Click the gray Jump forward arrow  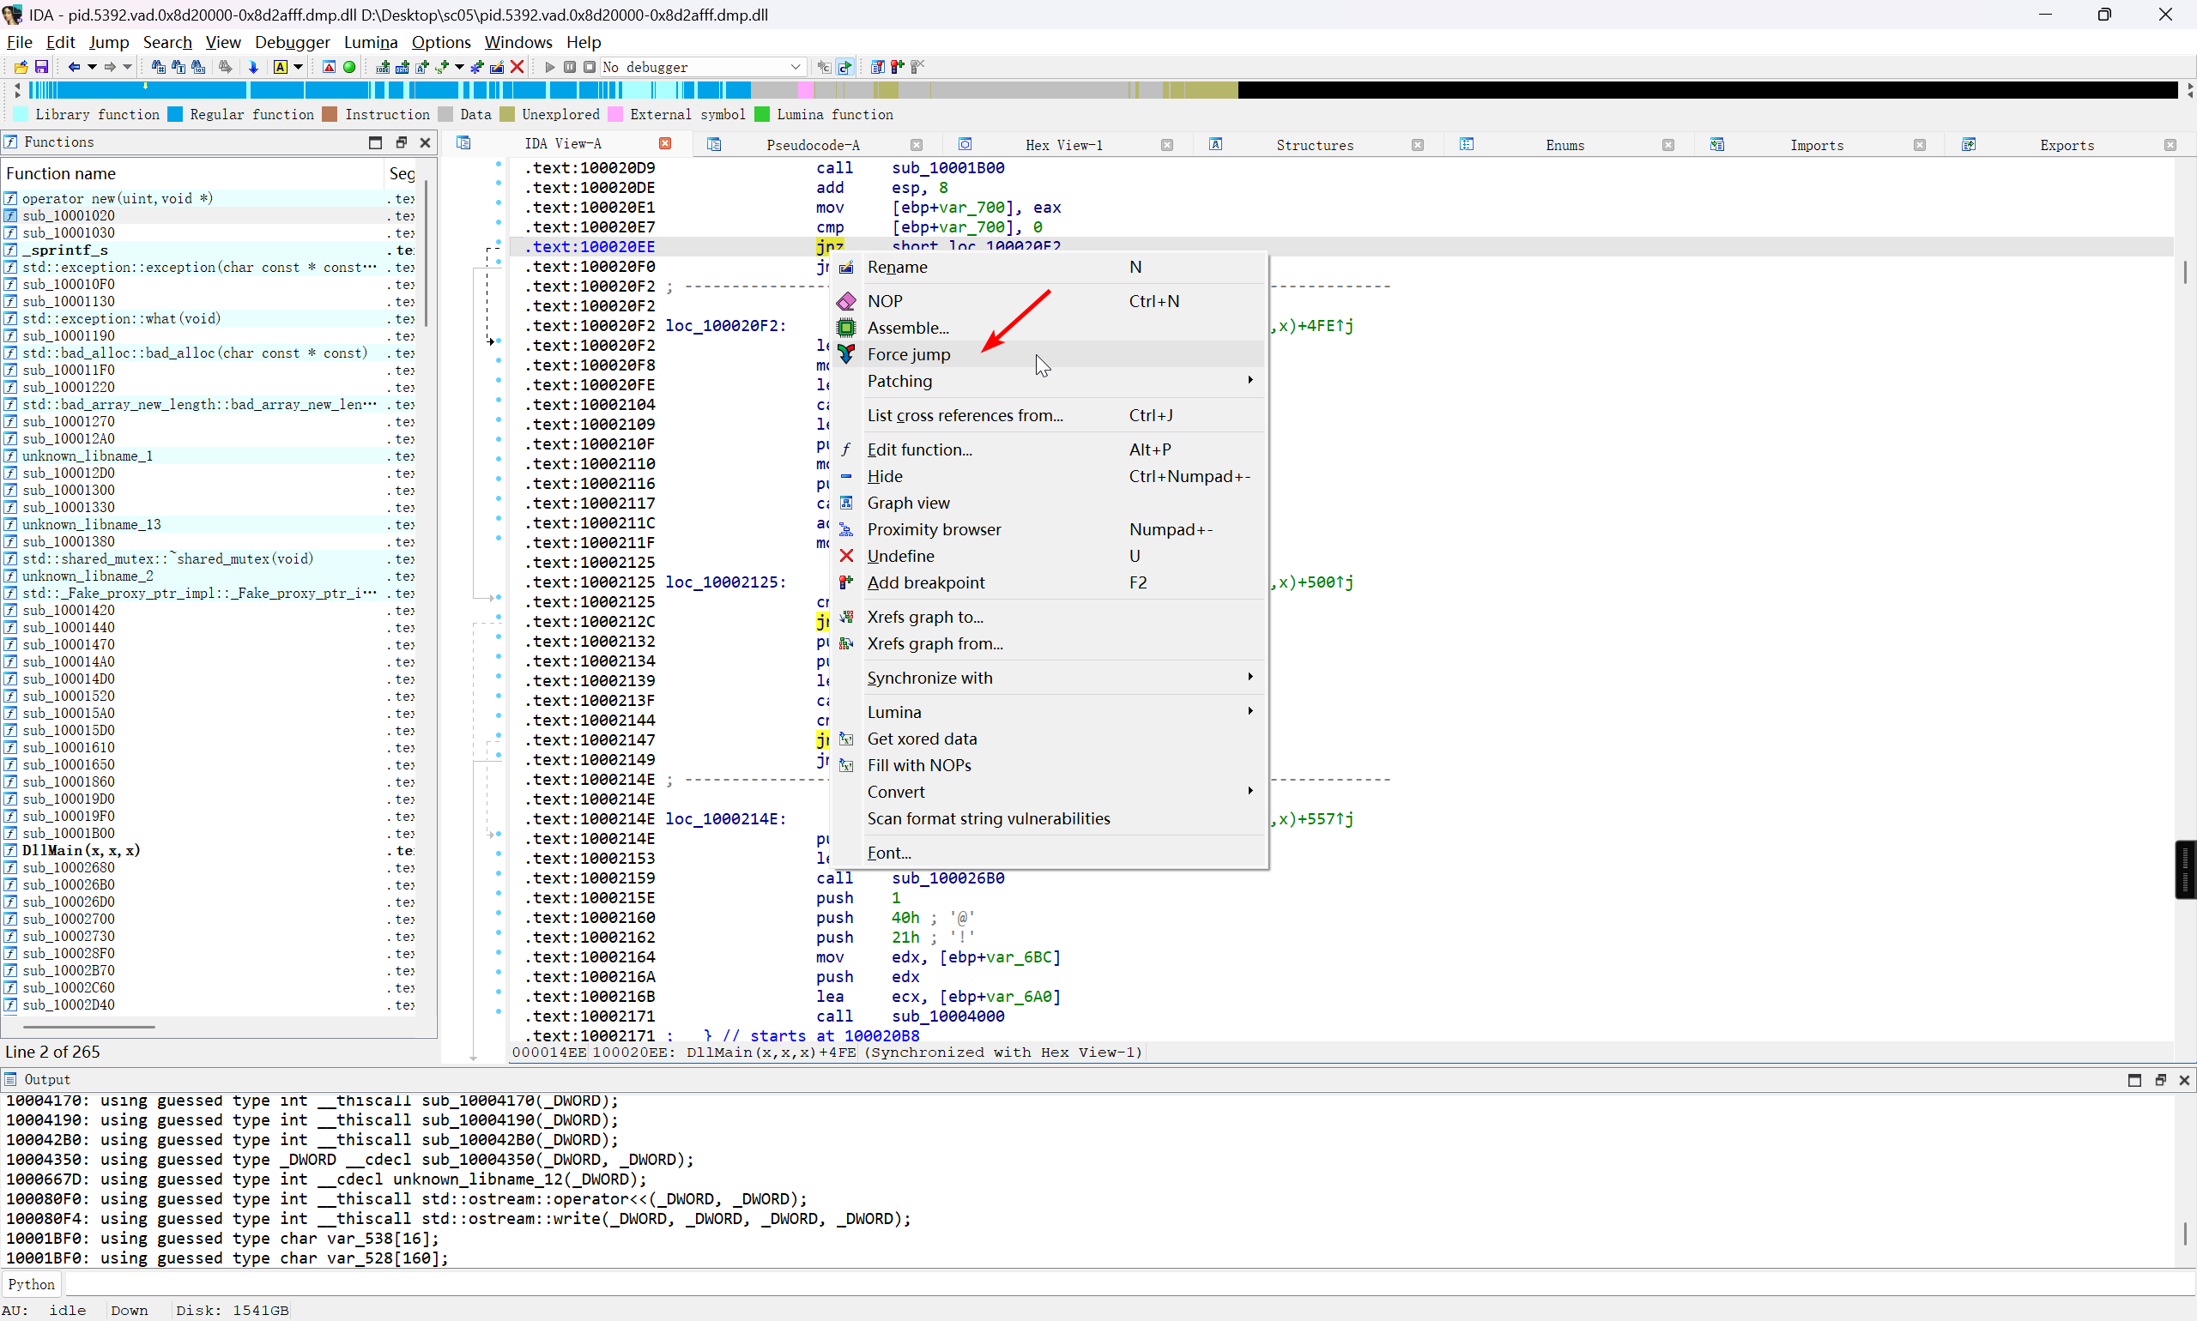110,67
